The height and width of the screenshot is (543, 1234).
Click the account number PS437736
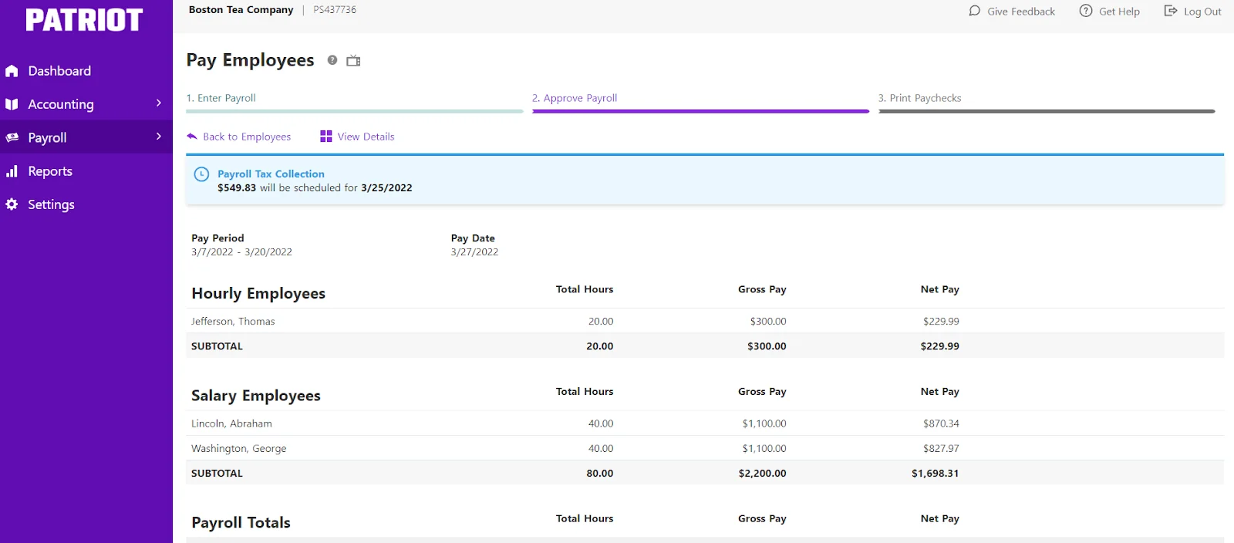point(335,10)
